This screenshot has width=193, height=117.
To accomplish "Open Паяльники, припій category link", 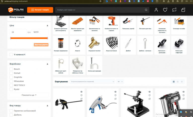I will tap(128, 25).
